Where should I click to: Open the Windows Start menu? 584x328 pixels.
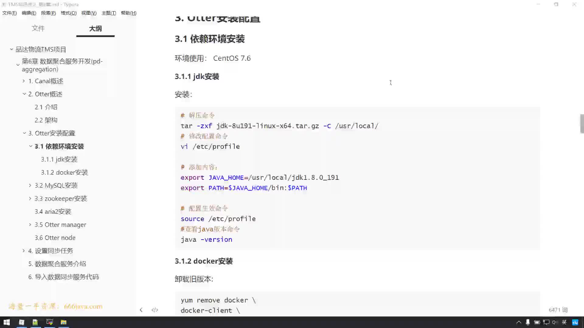pyautogui.click(x=6, y=322)
